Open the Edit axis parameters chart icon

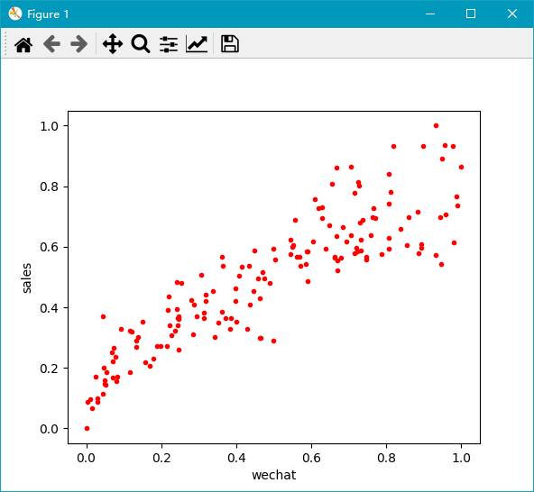(x=197, y=44)
